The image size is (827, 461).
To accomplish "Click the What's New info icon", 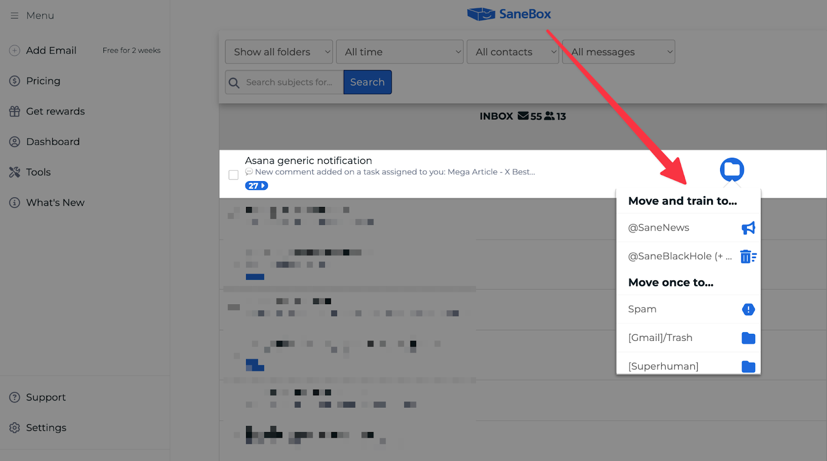I will click(x=14, y=203).
